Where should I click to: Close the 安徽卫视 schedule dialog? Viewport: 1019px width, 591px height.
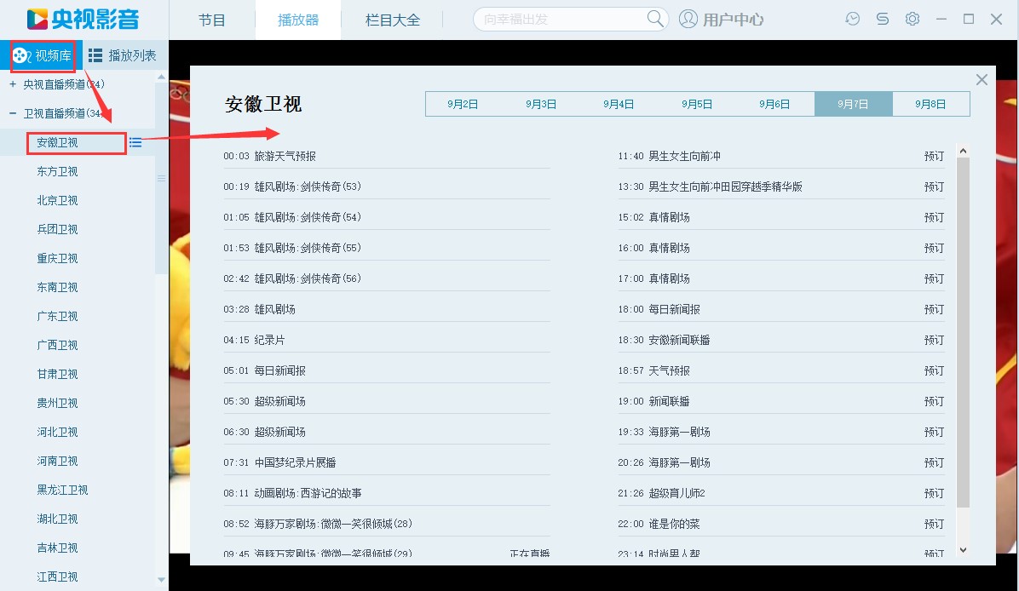point(981,79)
